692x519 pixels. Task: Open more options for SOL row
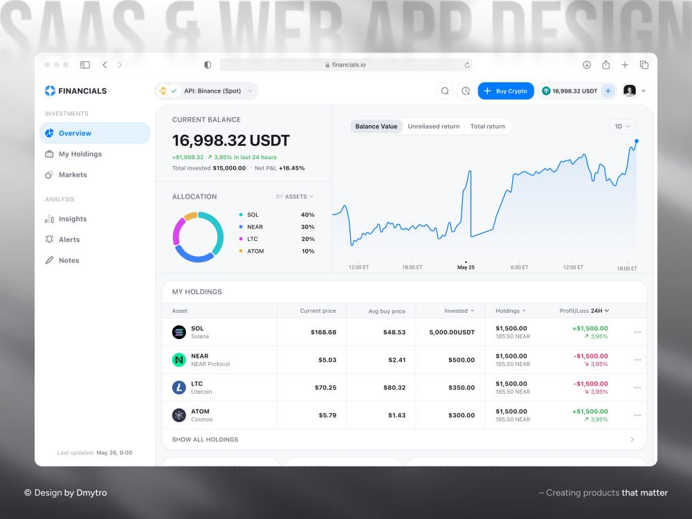tap(637, 332)
